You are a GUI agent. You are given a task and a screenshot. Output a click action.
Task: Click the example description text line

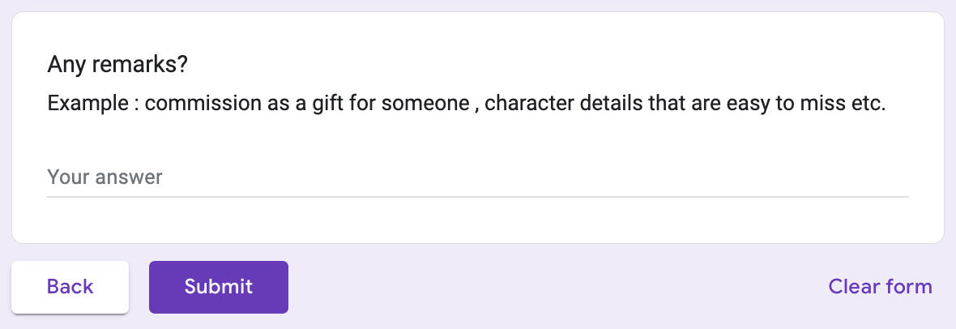(x=467, y=105)
